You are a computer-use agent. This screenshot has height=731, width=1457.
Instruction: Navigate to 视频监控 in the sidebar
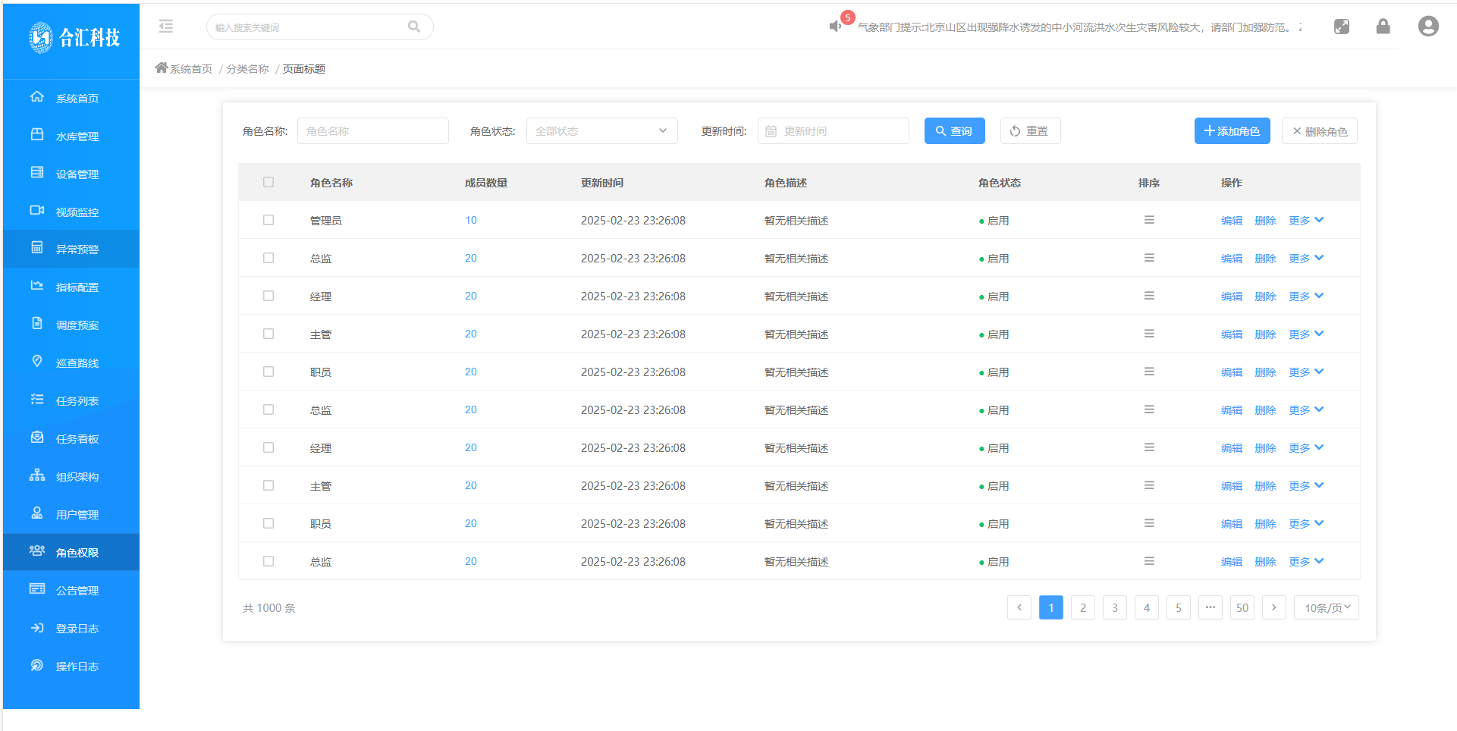pyautogui.click(x=77, y=212)
